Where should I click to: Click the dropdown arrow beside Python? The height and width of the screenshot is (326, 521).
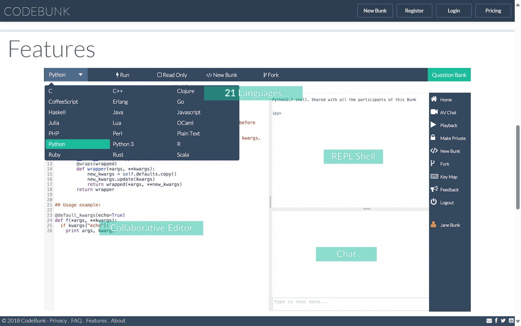81,75
